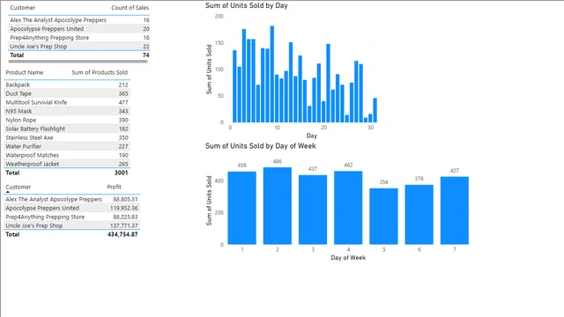The height and width of the screenshot is (317, 564).
Task: Select the N95 Mask product row
Action: click(x=67, y=111)
